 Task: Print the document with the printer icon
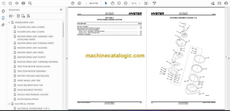(x=23, y=3)
